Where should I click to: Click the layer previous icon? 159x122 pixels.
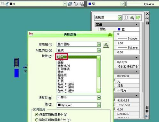click(76, 4)
